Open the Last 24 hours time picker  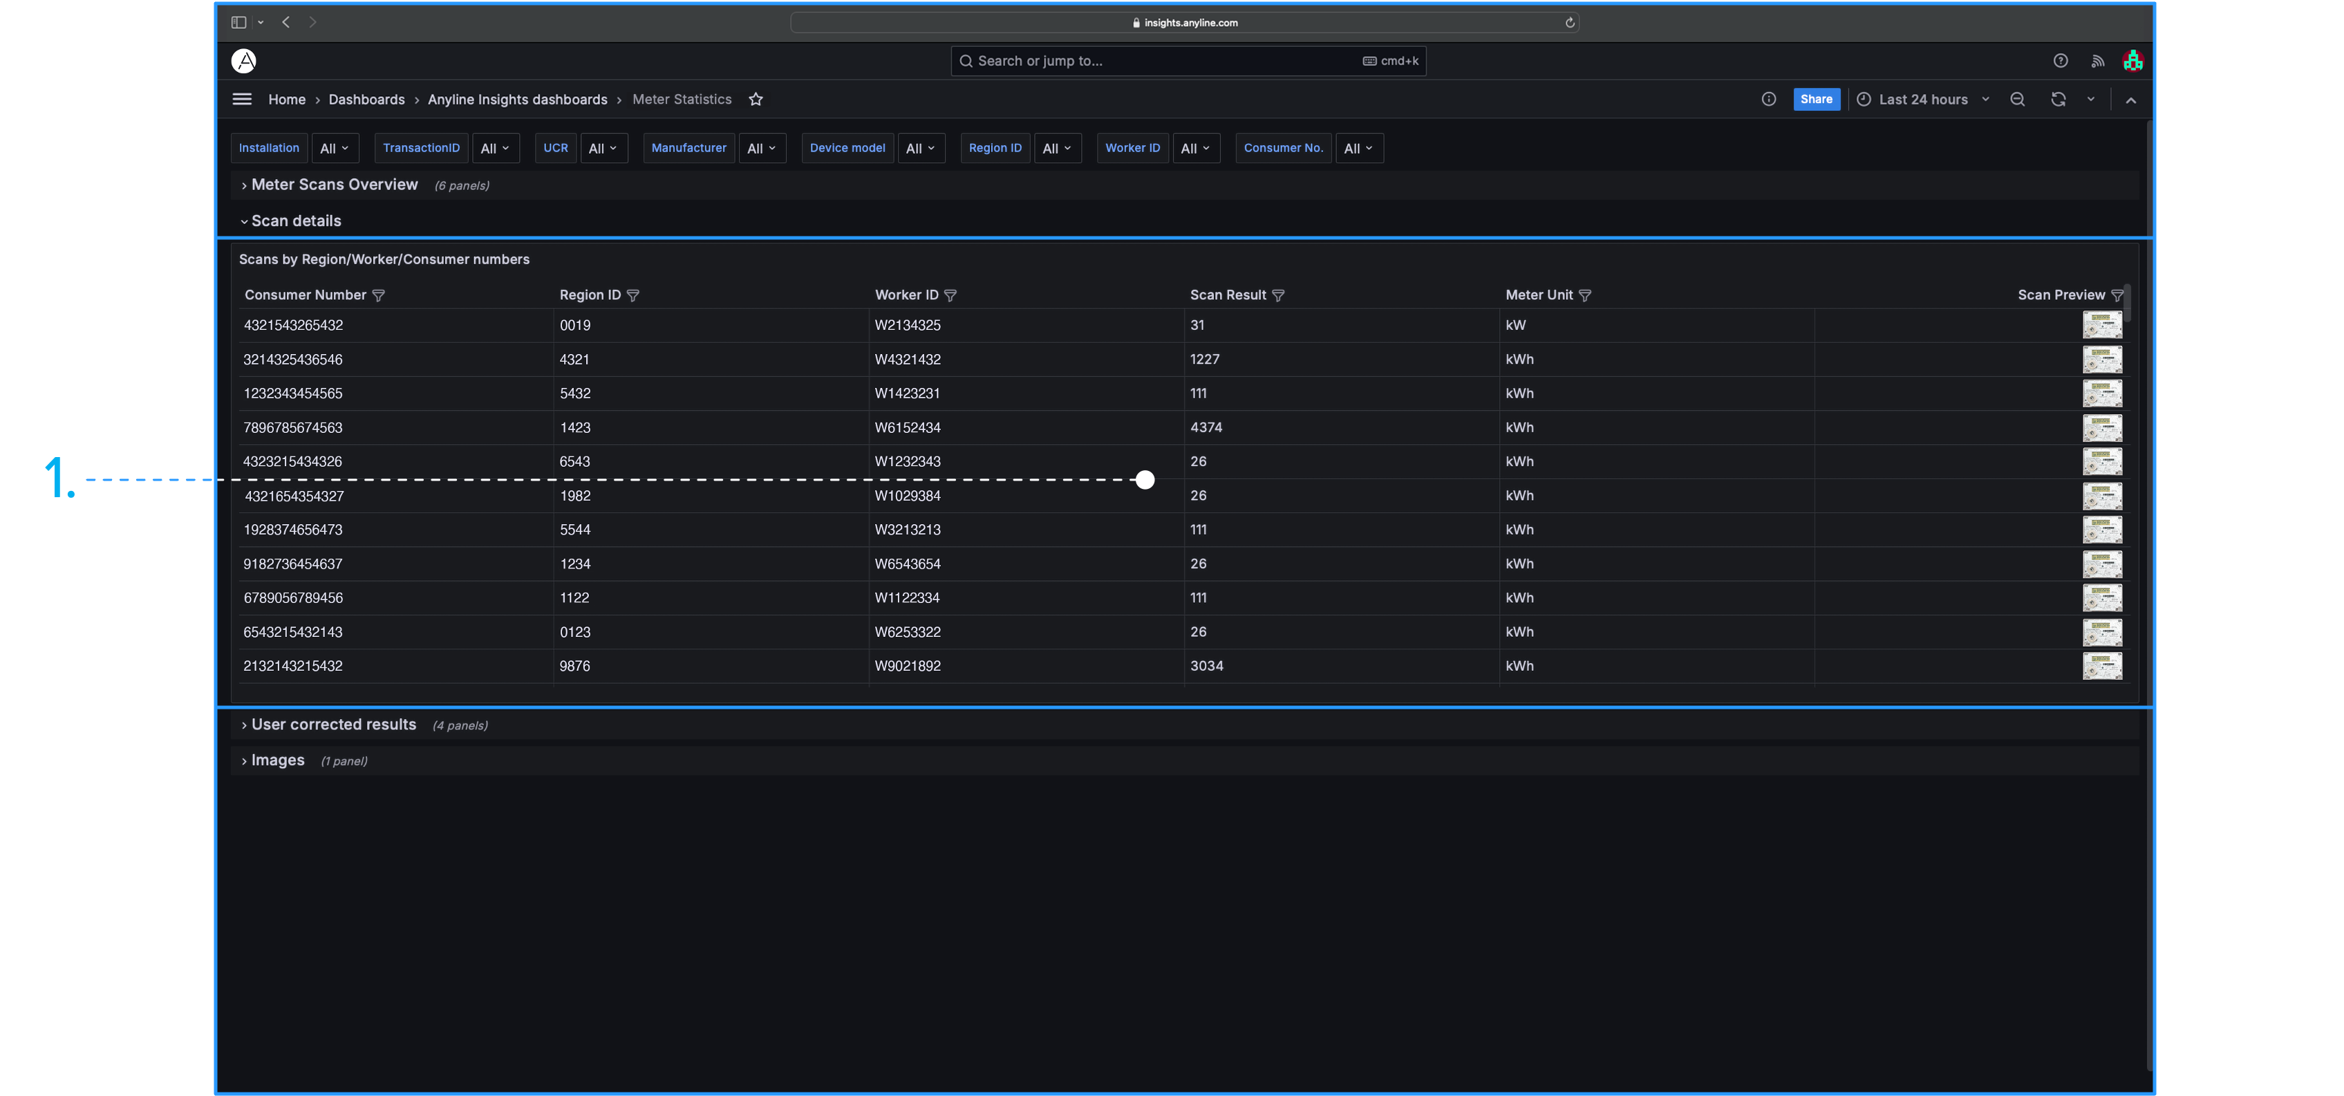point(1923,99)
